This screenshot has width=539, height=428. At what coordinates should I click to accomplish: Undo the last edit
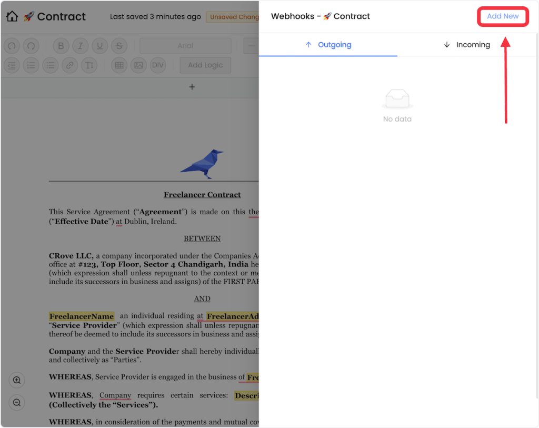(x=12, y=46)
